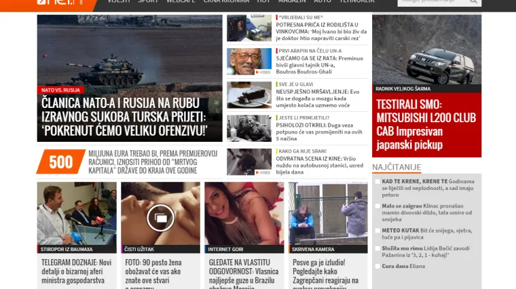Click the orange '500' number badge

coord(61,161)
